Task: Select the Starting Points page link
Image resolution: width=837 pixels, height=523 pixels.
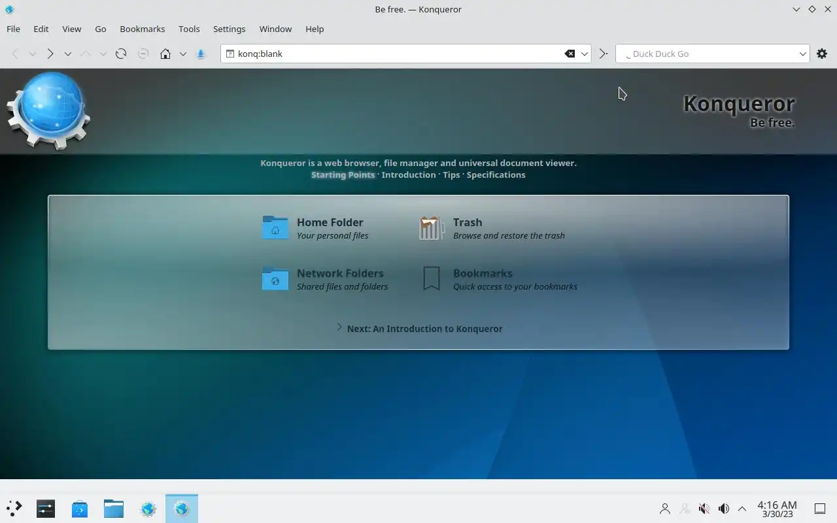Action: (343, 175)
